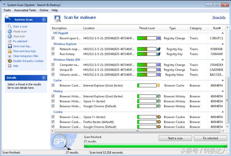Click the threat level bar of Browser Cache row
Screen dimensions: 231x156
pyautogui.click(x=147, y=85)
